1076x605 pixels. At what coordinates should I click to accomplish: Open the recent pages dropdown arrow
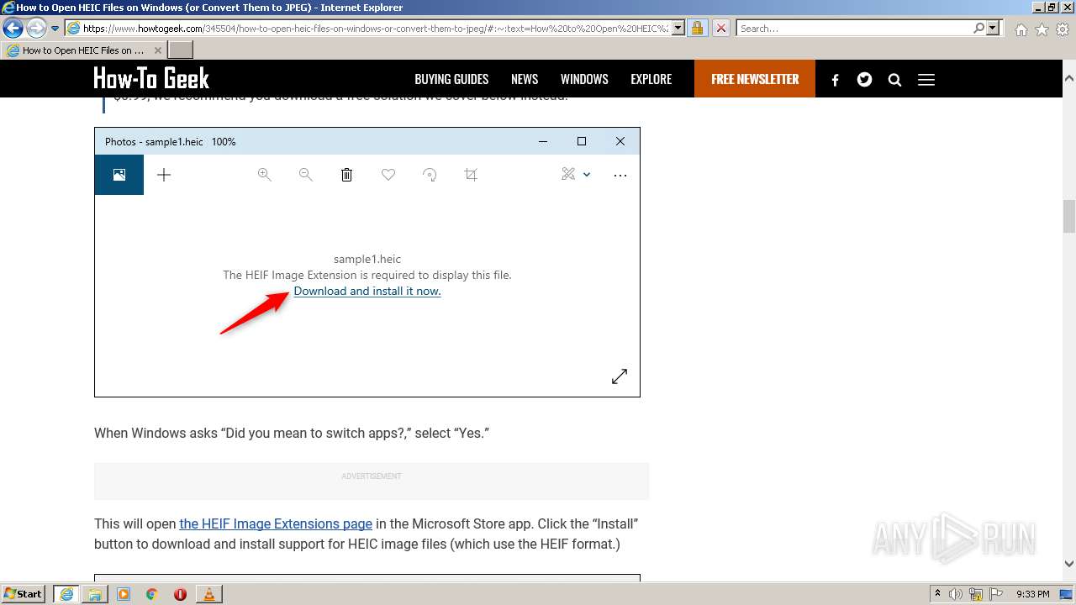click(x=55, y=29)
